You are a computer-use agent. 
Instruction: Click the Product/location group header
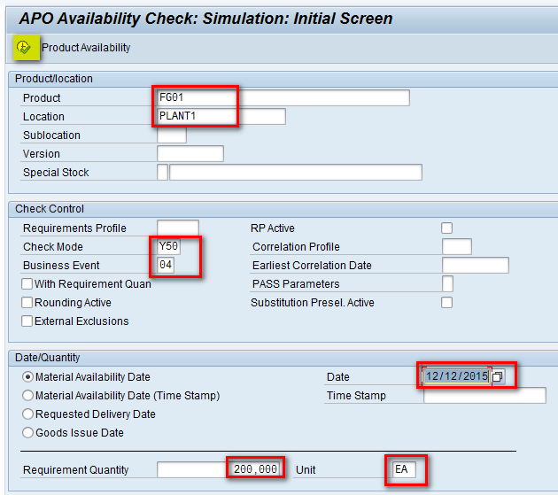[x=54, y=79]
